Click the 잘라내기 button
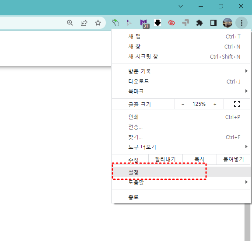Image resolution: width=252 pixels, height=241 pixels. click(165, 159)
